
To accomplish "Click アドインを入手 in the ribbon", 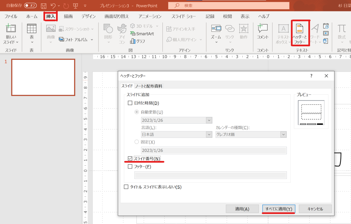I will tap(181, 29).
